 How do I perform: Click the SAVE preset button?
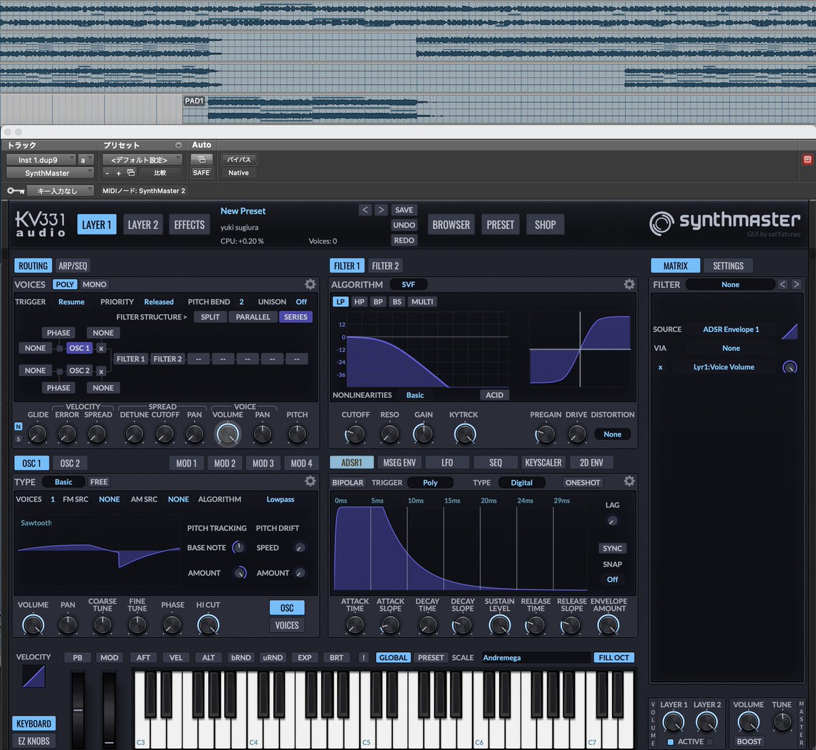click(x=404, y=210)
